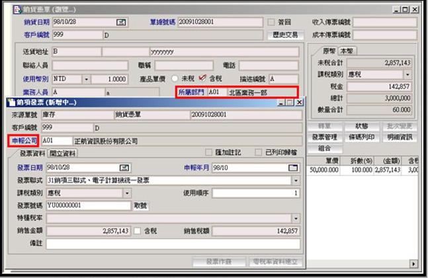Open calendar picker beside 銷貨日期 field

[x=121, y=22]
